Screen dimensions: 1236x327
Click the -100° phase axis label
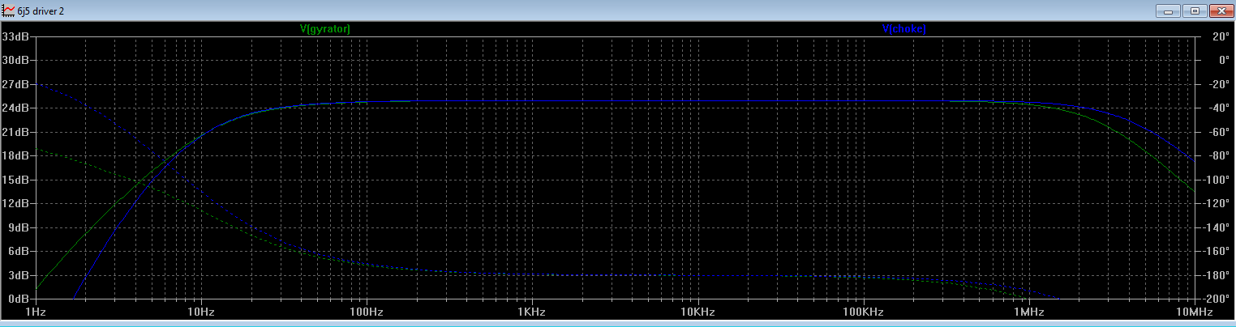tap(1217, 180)
